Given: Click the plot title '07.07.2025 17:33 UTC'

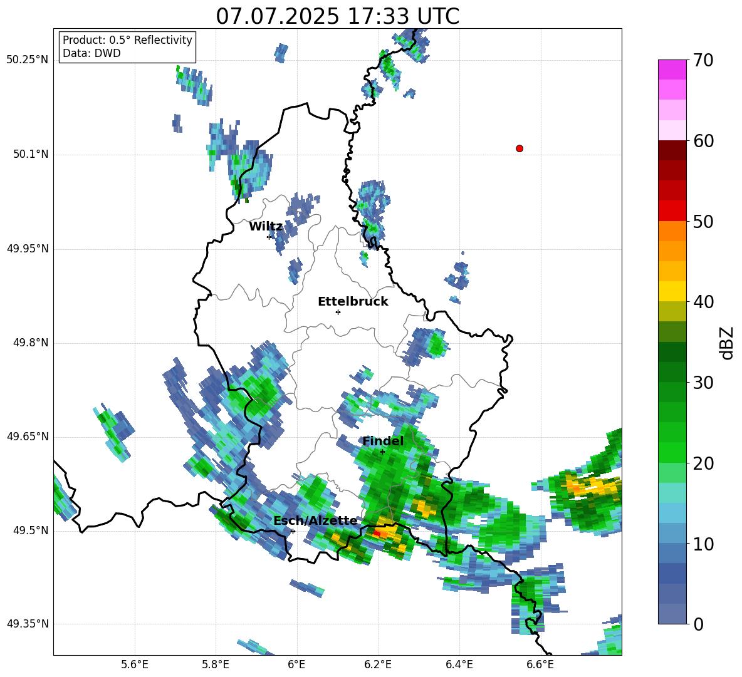Looking at the screenshot, I should click(337, 16).
